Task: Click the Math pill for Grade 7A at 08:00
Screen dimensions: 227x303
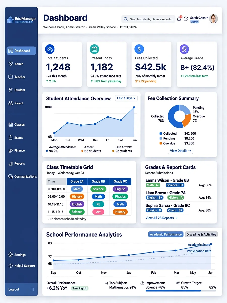Action: tap(77, 189)
